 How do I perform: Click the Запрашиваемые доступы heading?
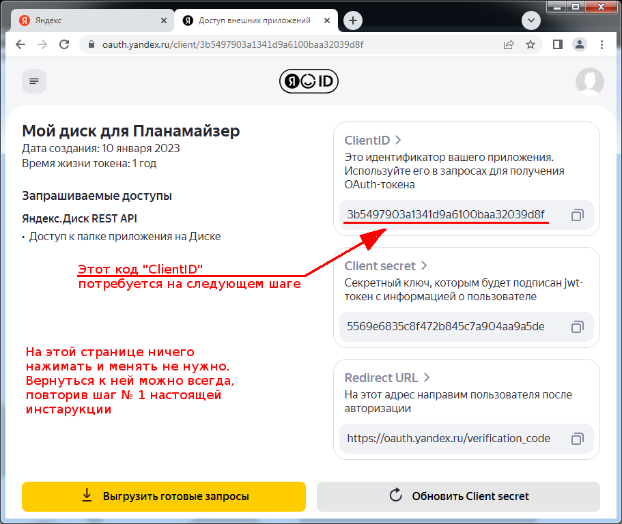coord(97,196)
